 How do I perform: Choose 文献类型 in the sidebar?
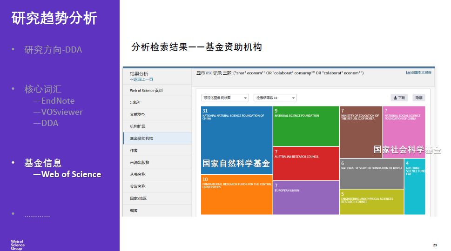[138, 114]
